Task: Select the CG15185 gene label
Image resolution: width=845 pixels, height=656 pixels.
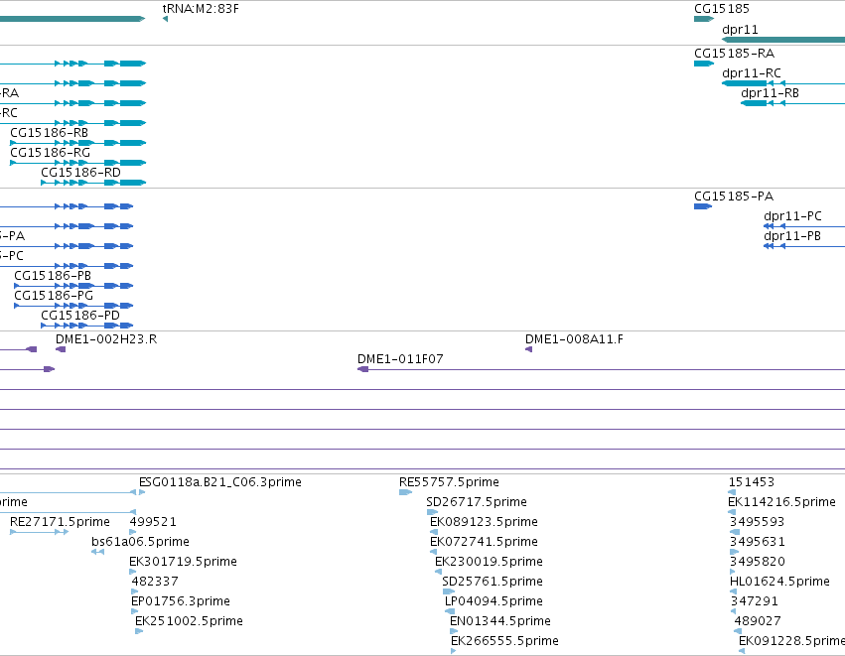Action: (x=722, y=9)
